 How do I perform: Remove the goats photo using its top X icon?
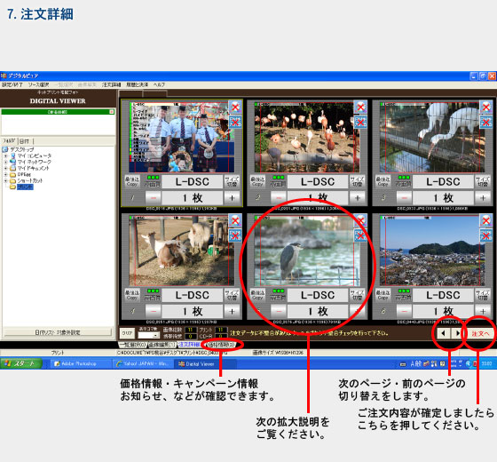[x=235, y=220]
